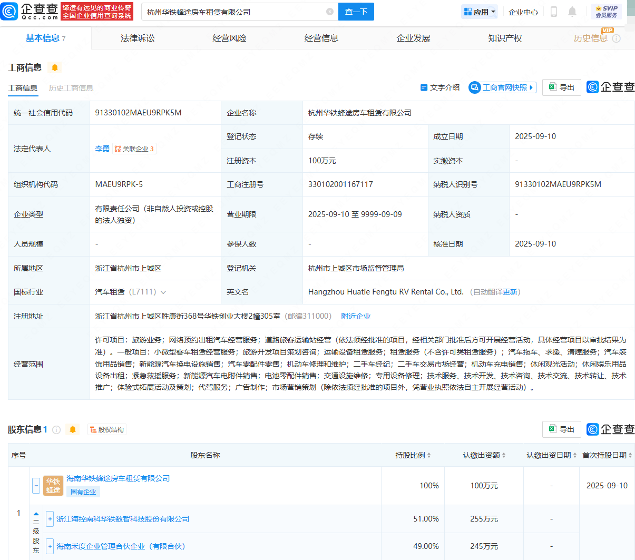Switch to 经营风险 tab
This screenshot has width=635, height=560.
(x=229, y=38)
